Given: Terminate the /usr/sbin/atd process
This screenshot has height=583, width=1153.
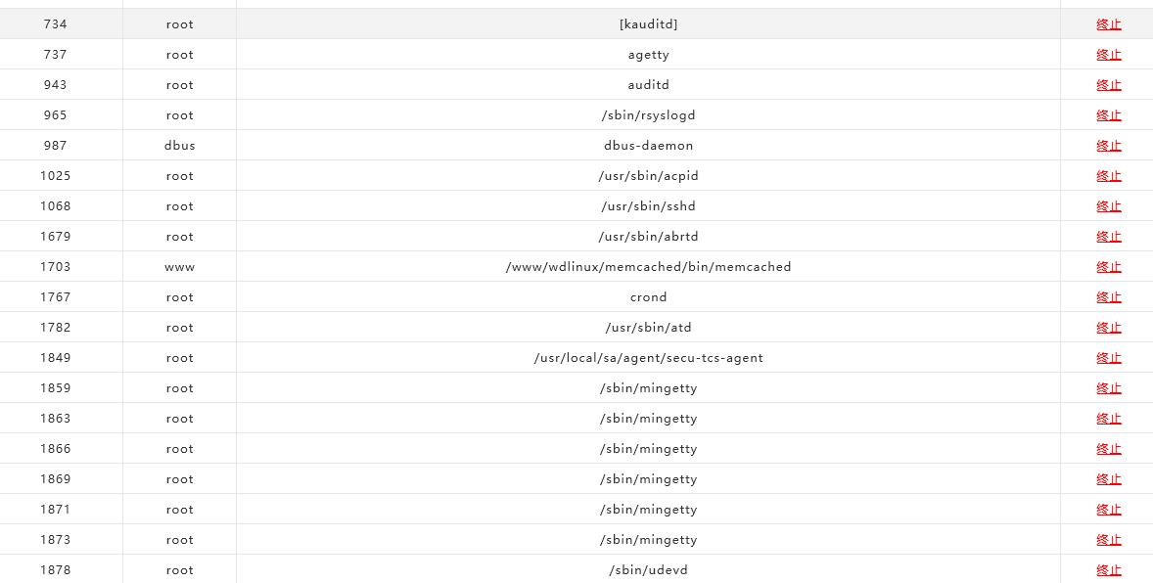Looking at the screenshot, I should tap(1108, 328).
